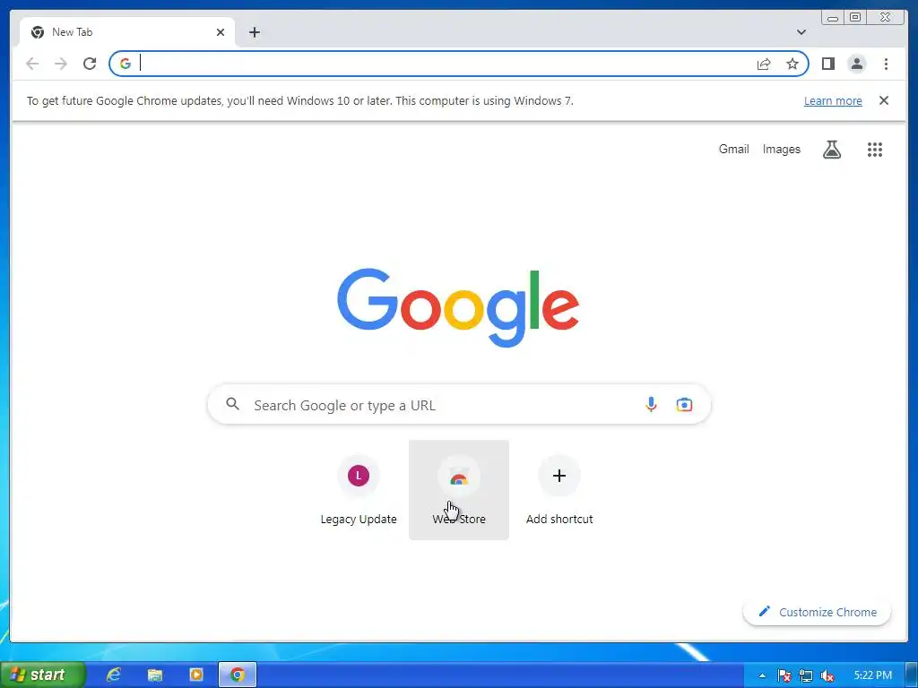Open the share page icon in address bar
Image resolution: width=918 pixels, height=688 pixels.
(764, 64)
